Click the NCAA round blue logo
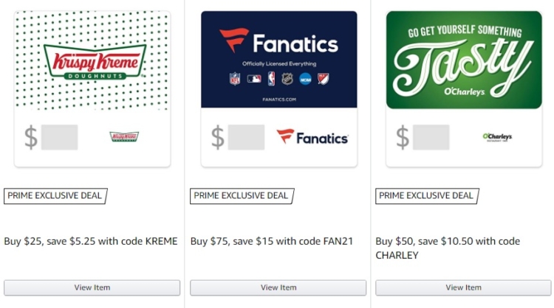Image resolution: width=554 pixels, height=308 pixels. pos(305,80)
